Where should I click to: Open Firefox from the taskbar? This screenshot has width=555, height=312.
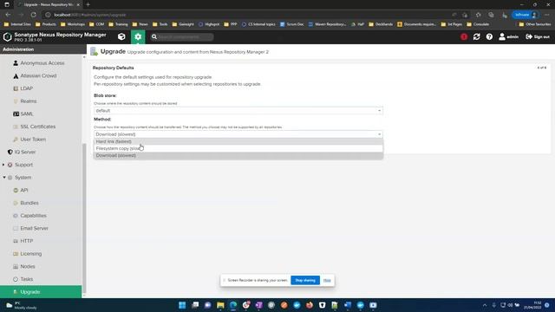(x=310, y=305)
